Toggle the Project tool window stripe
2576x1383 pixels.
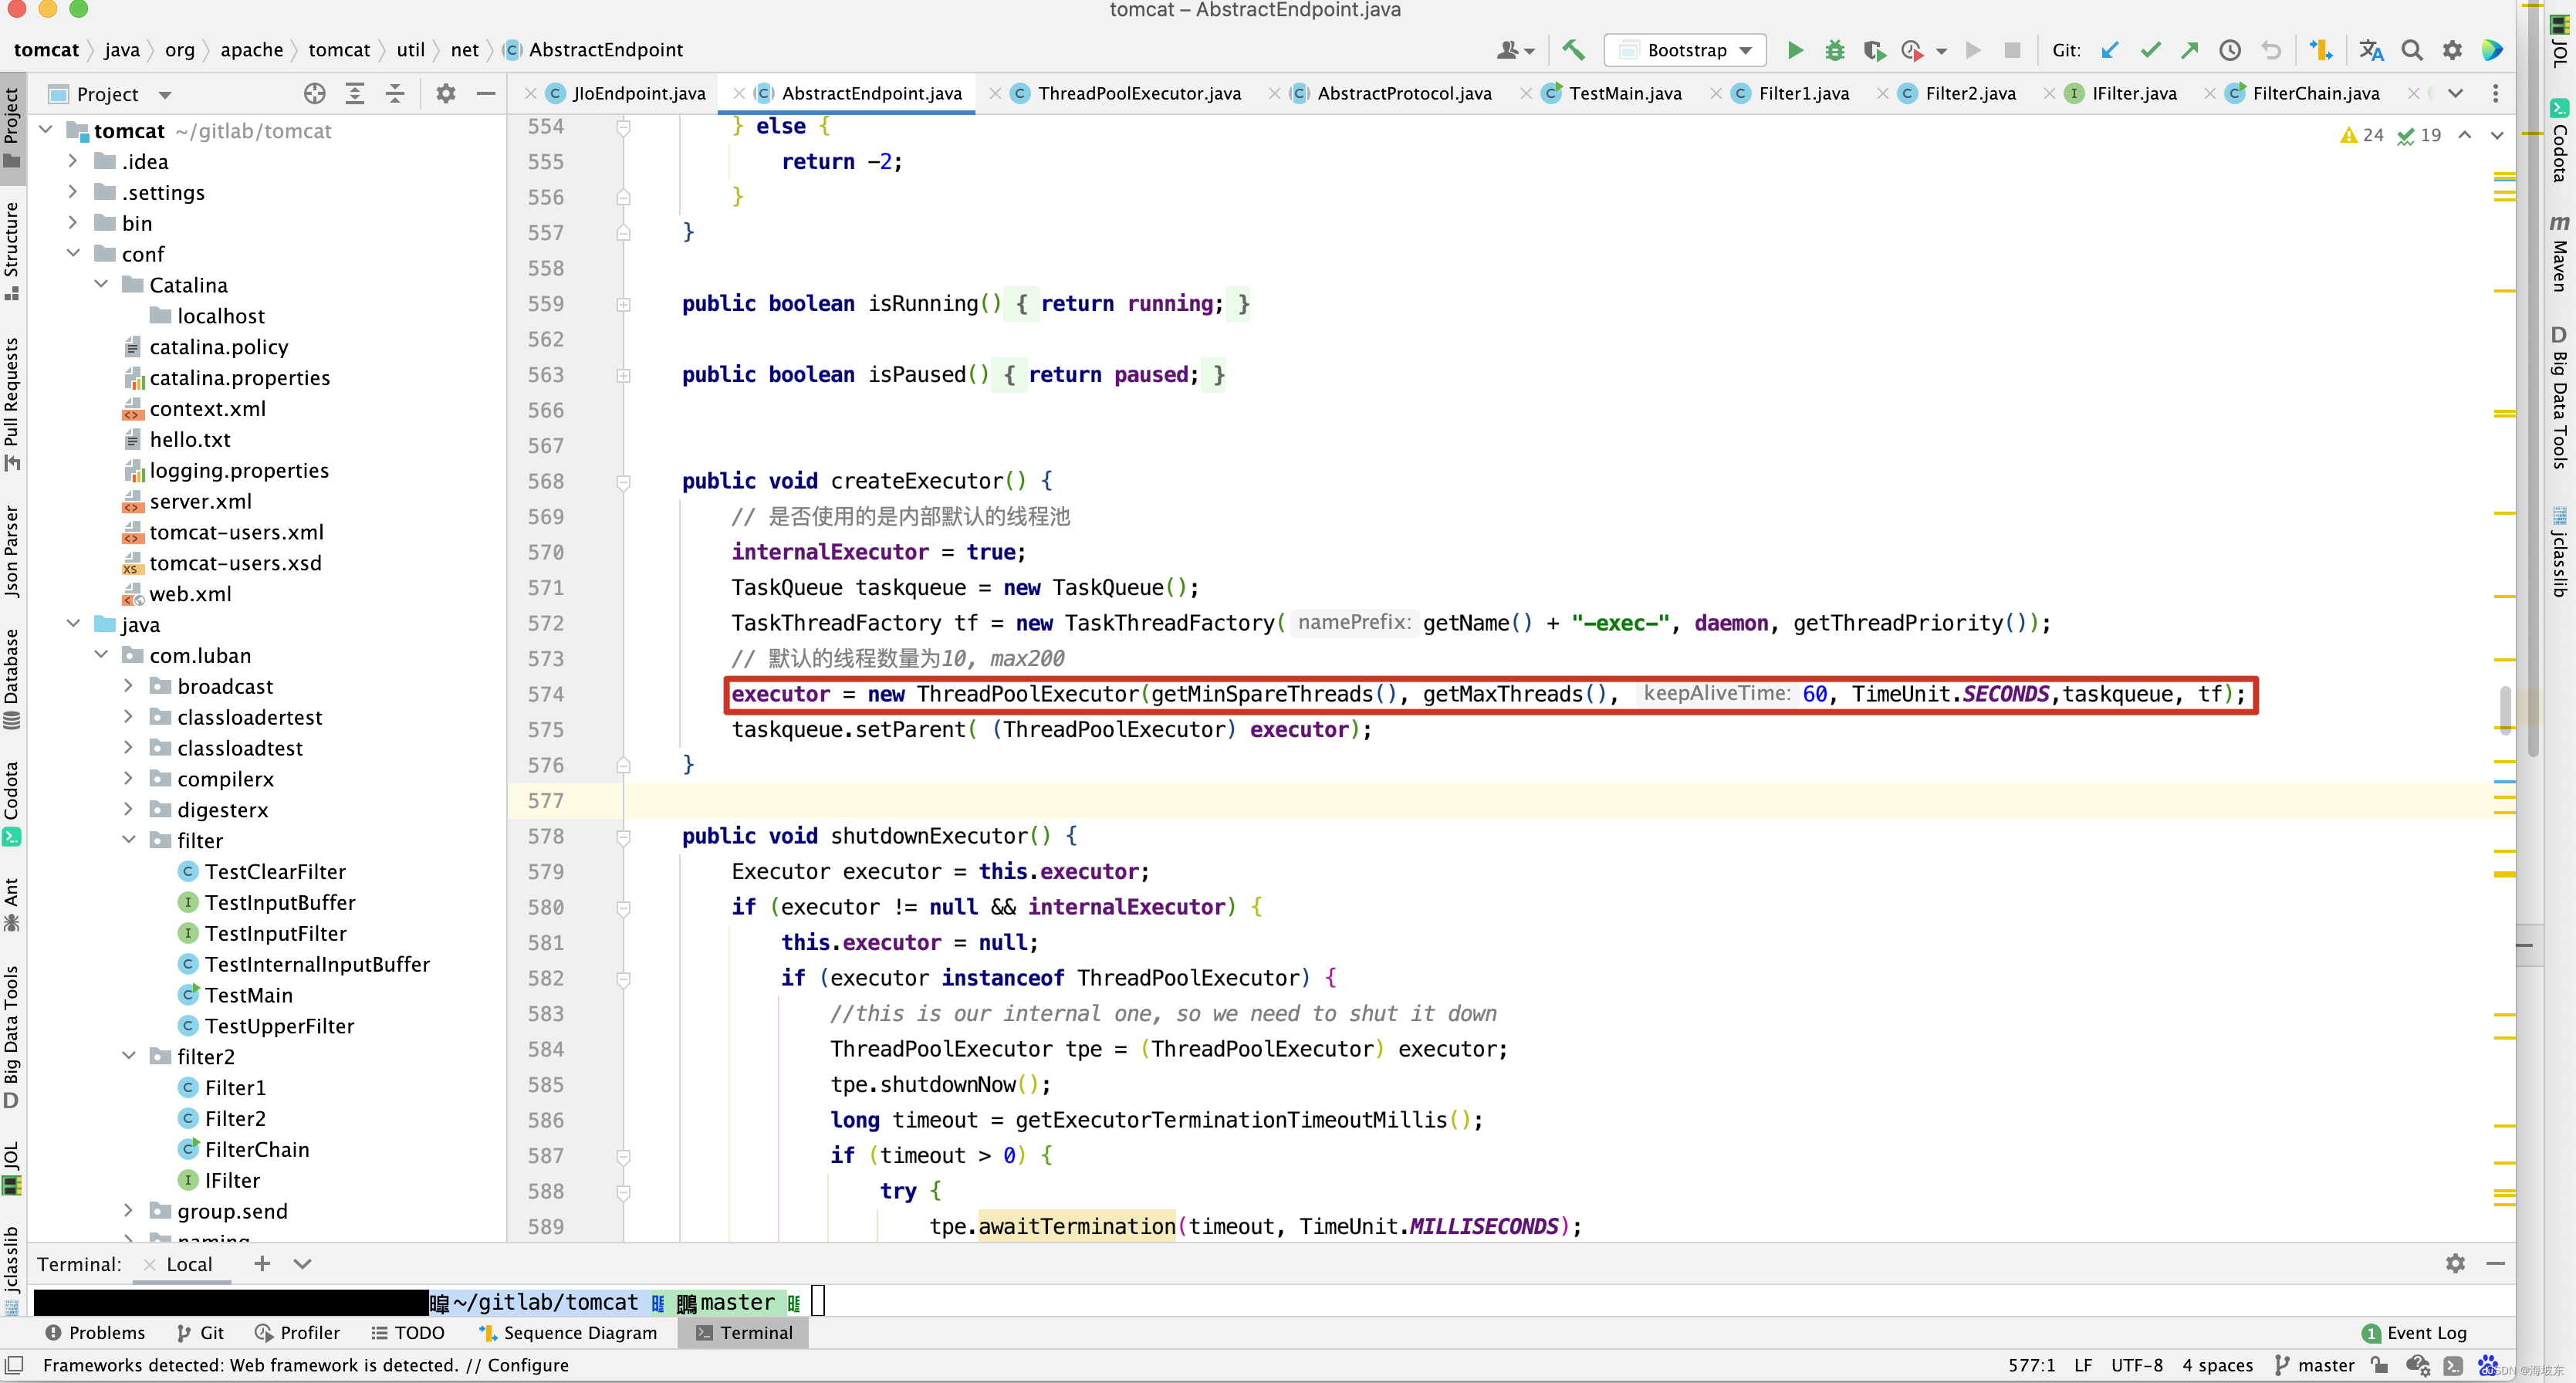coord(12,127)
